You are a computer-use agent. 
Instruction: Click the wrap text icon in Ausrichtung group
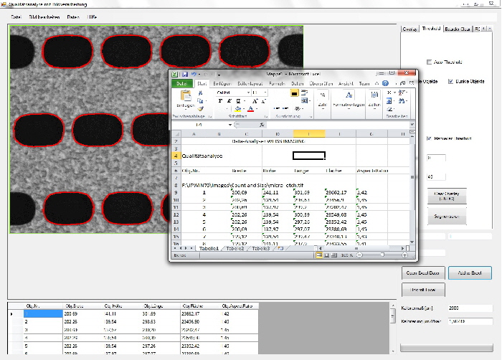(x=304, y=93)
